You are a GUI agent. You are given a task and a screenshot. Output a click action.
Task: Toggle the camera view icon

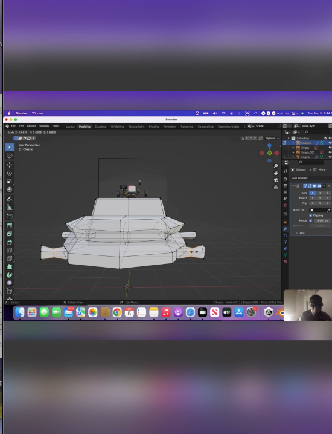pos(276,180)
